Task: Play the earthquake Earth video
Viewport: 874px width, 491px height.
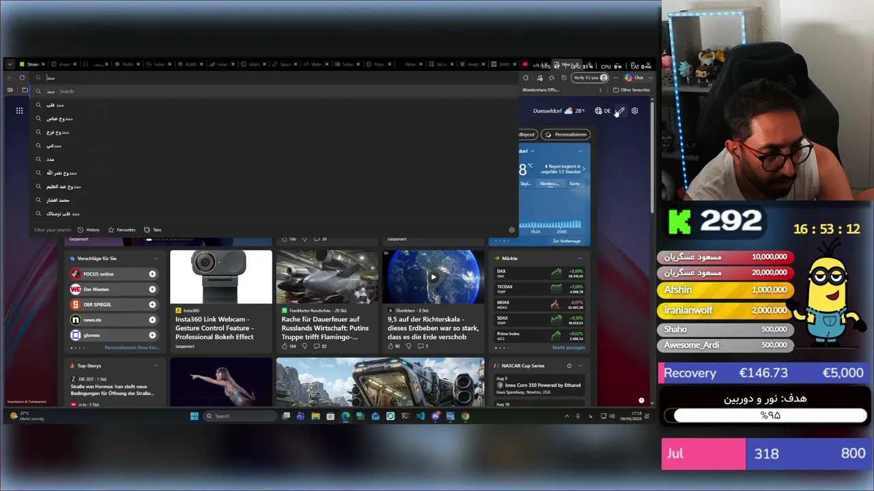Action: tap(433, 277)
